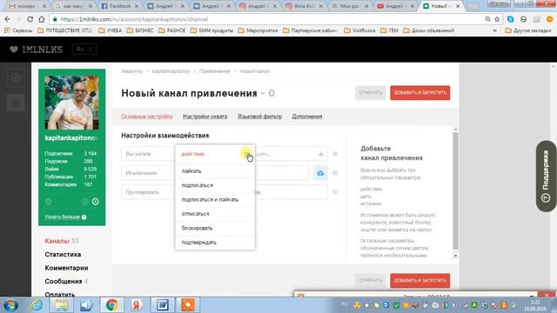557x313 pixels.
Task: Open 'Доски объявлений' bookmarks folder
Action: (429, 30)
